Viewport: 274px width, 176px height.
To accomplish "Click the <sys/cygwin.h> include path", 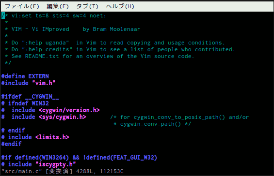I will click(63, 117).
